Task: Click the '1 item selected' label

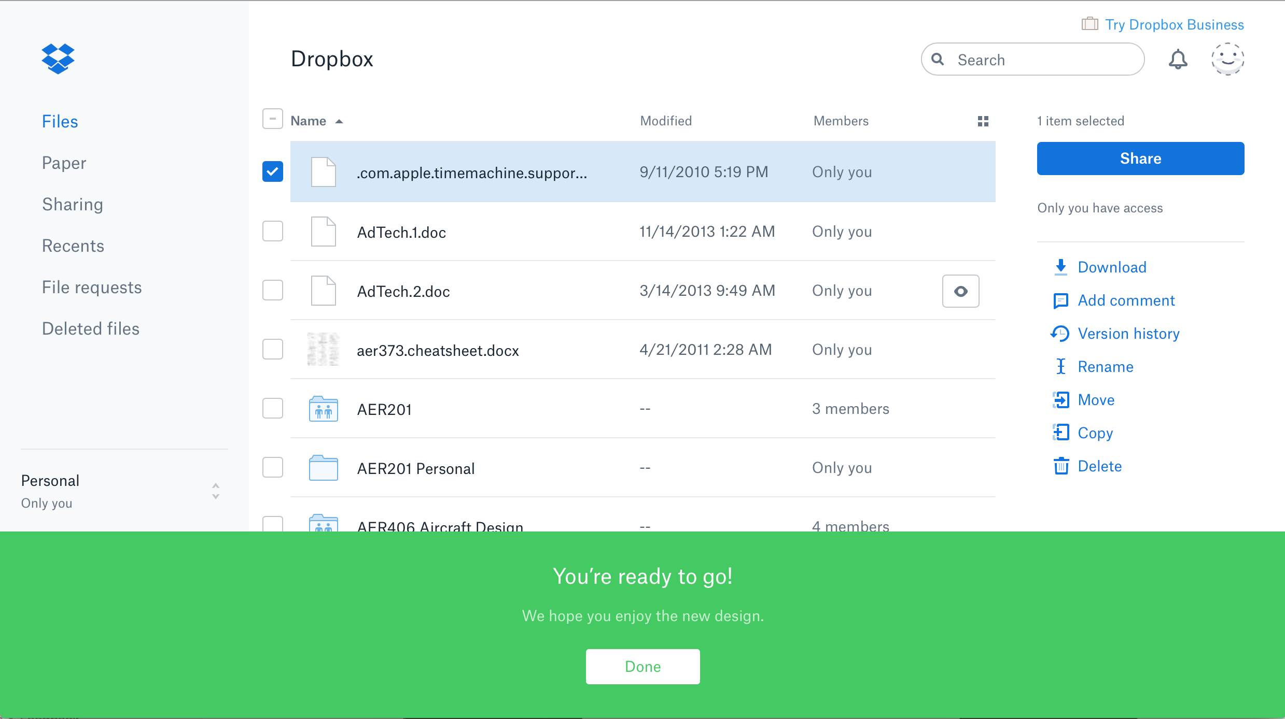Action: 1080,121
